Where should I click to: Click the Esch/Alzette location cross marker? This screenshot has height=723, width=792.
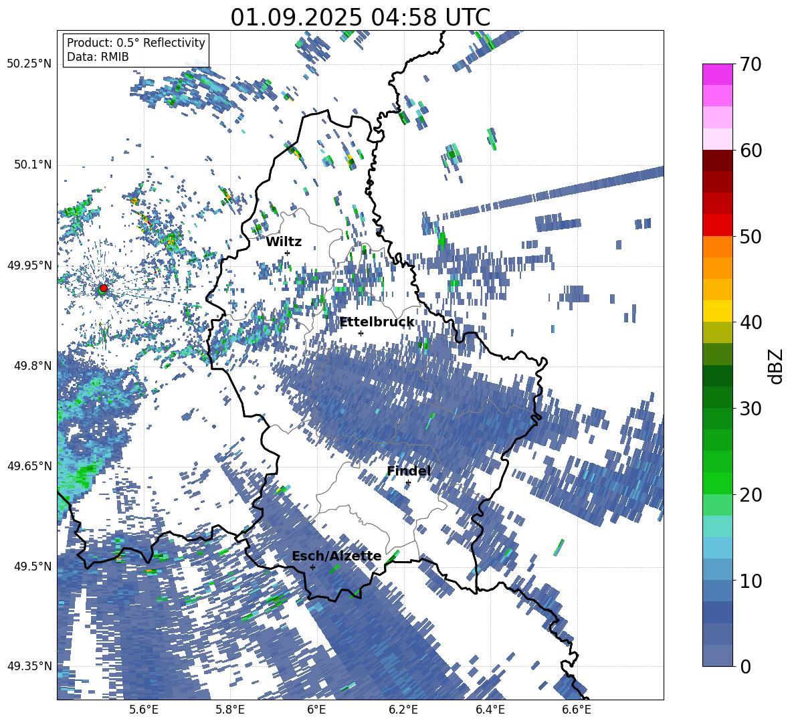(x=312, y=567)
